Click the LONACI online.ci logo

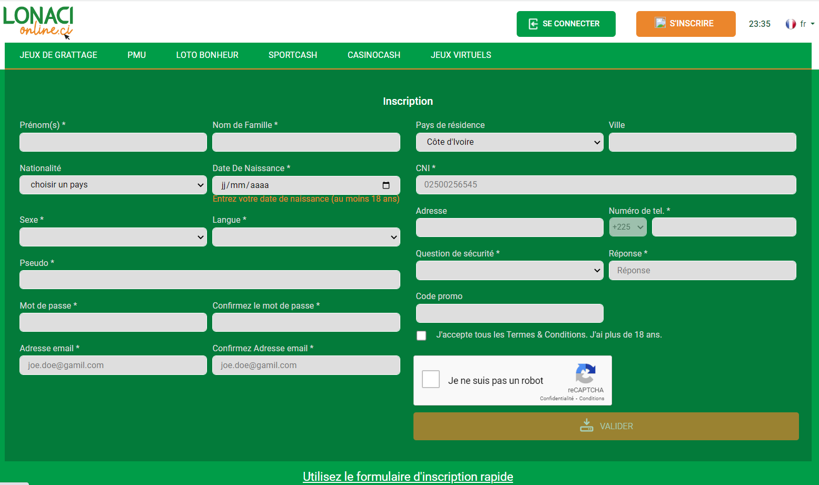click(x=38, y=22)
